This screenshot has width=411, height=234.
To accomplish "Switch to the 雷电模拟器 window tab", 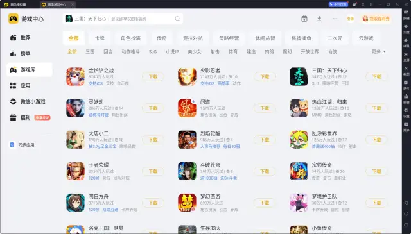I will point(15,4).
